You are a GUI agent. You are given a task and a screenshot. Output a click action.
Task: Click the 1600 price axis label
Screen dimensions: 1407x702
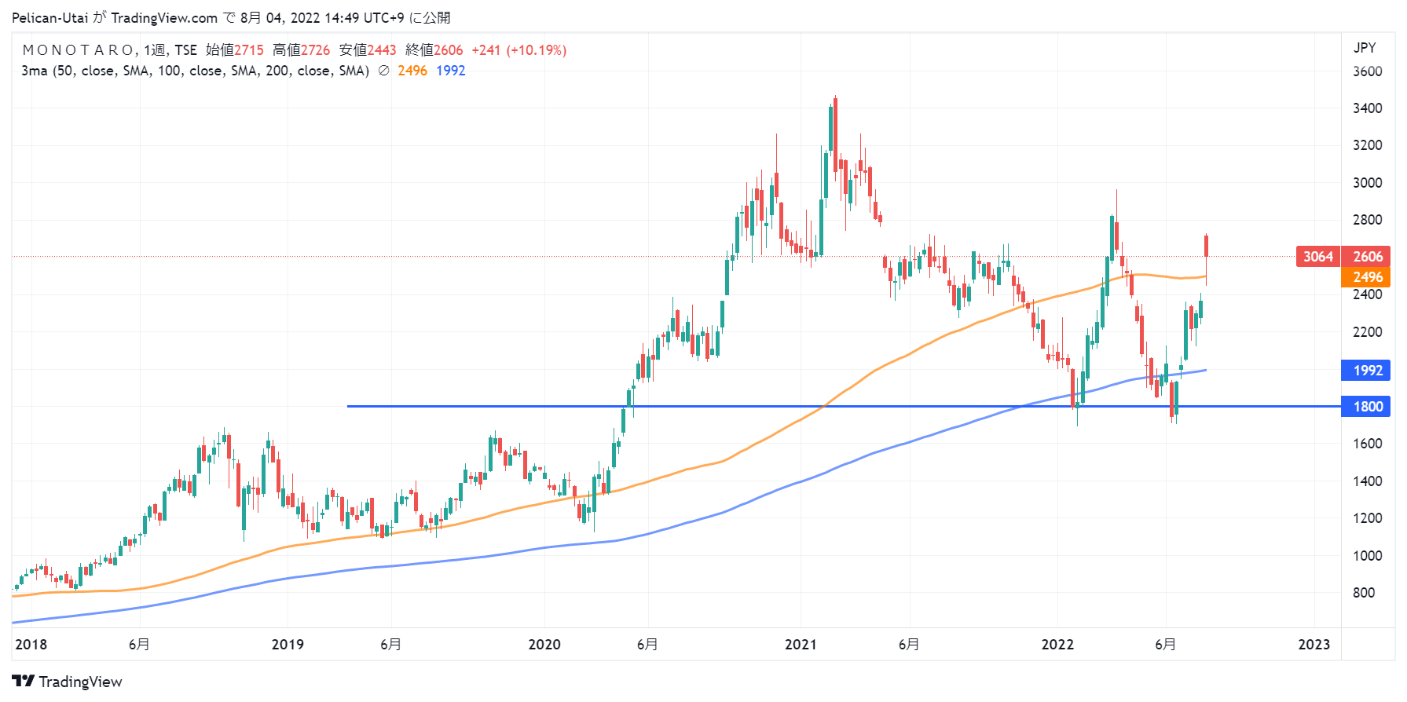pyautogui.click(x=1367, y=444)
